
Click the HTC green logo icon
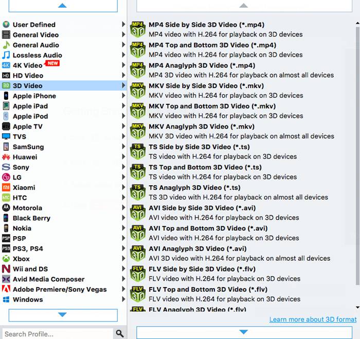click(6, 198)
